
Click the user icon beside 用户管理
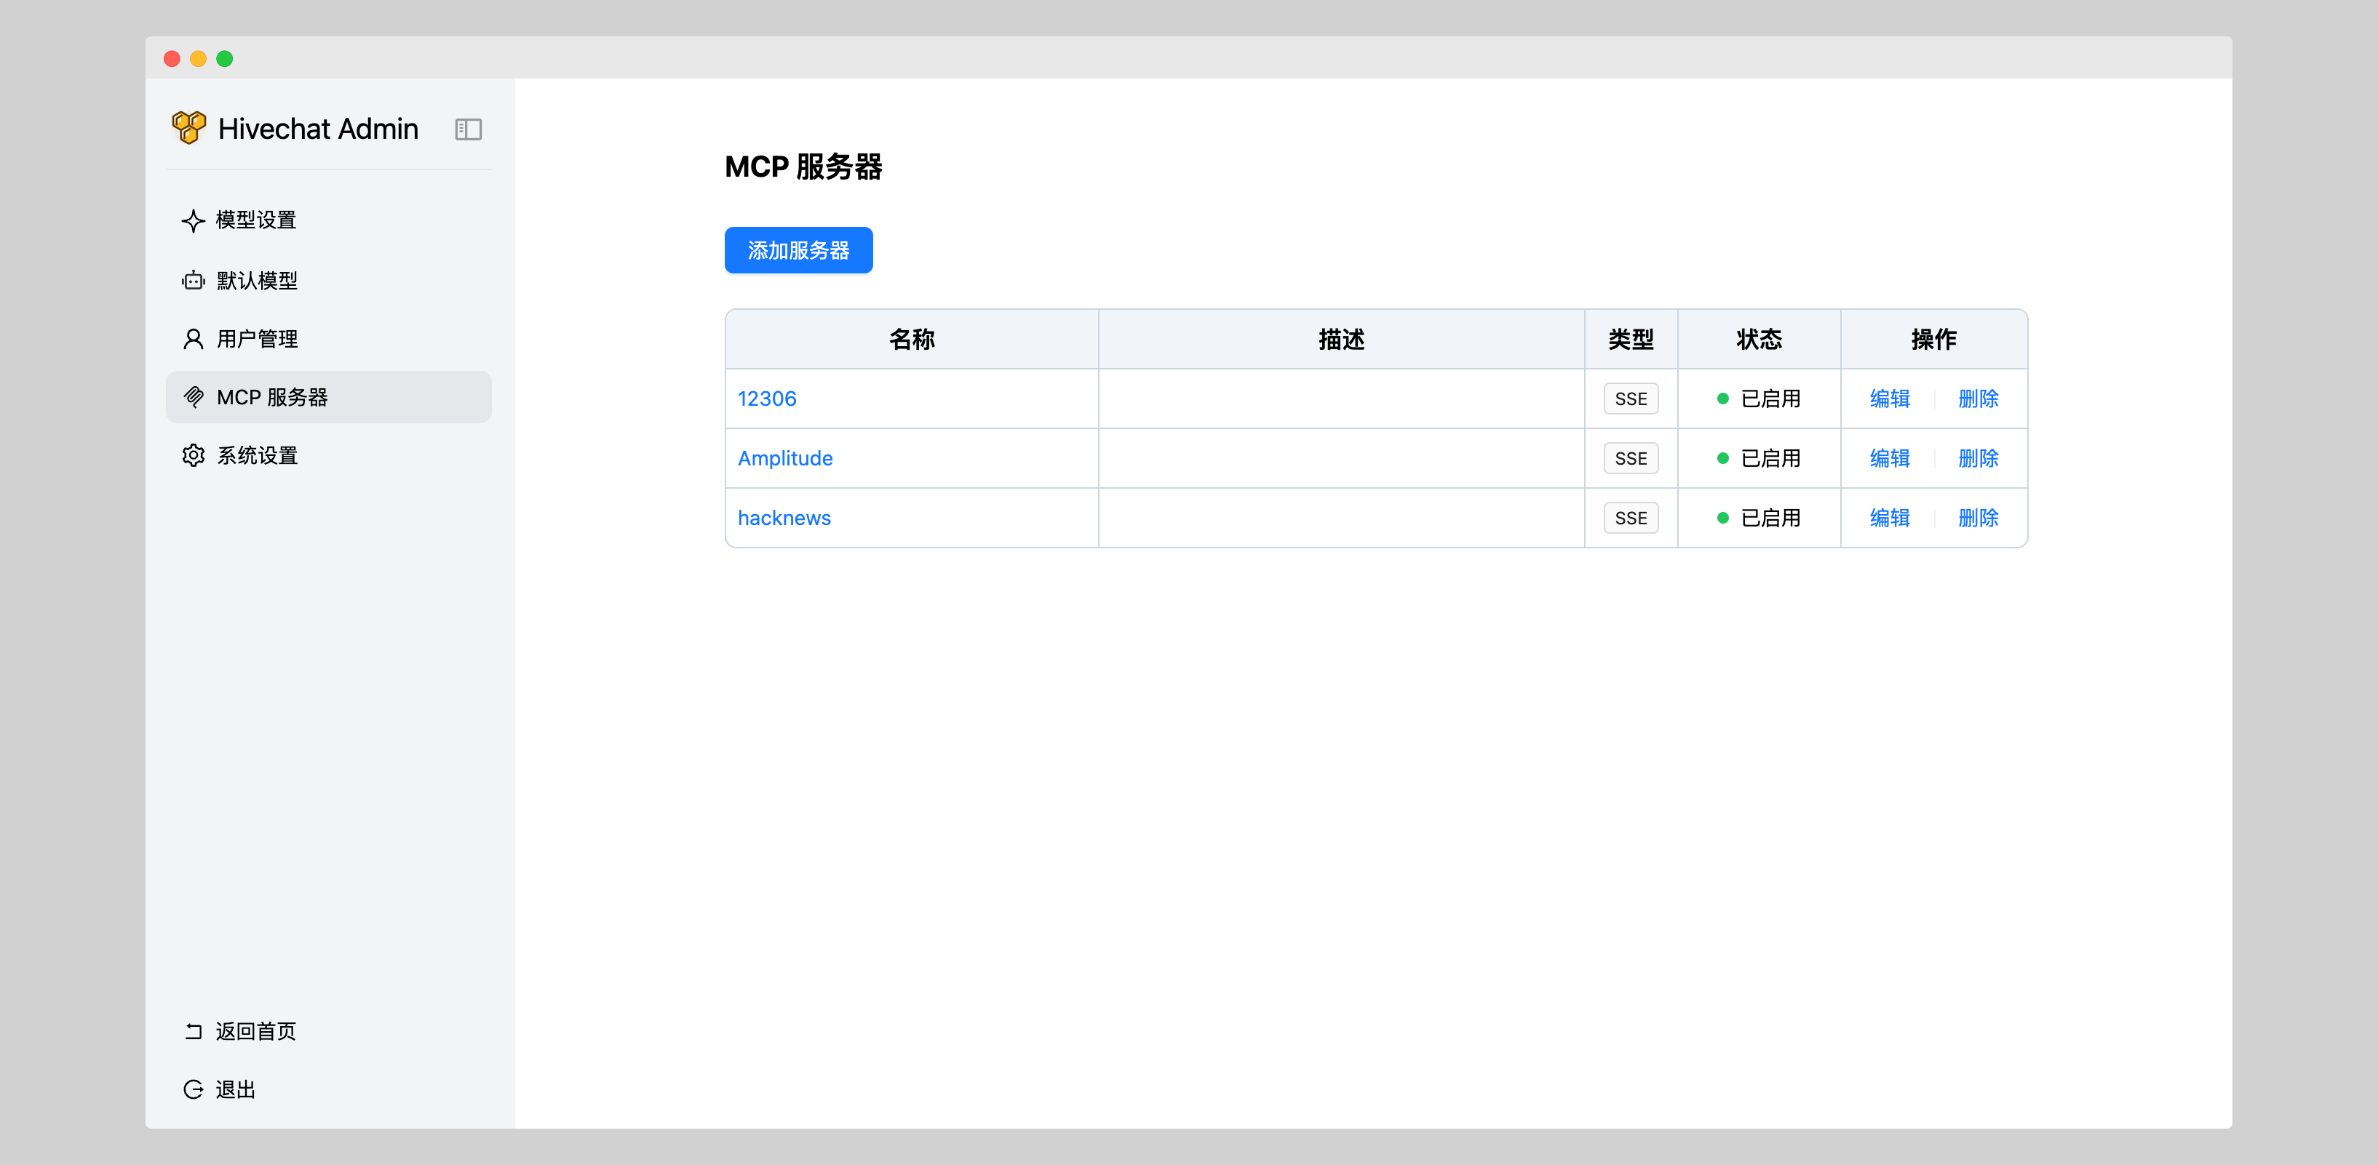coord(193,340)
